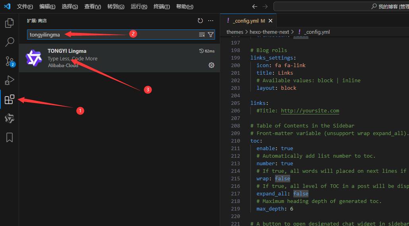The height and width of the screenshot is (226, 409).
Task: Click 'number: true' on line 213
Action: 275,163
